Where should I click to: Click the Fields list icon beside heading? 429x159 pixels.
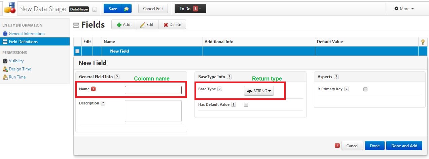(x=76, y=25)
